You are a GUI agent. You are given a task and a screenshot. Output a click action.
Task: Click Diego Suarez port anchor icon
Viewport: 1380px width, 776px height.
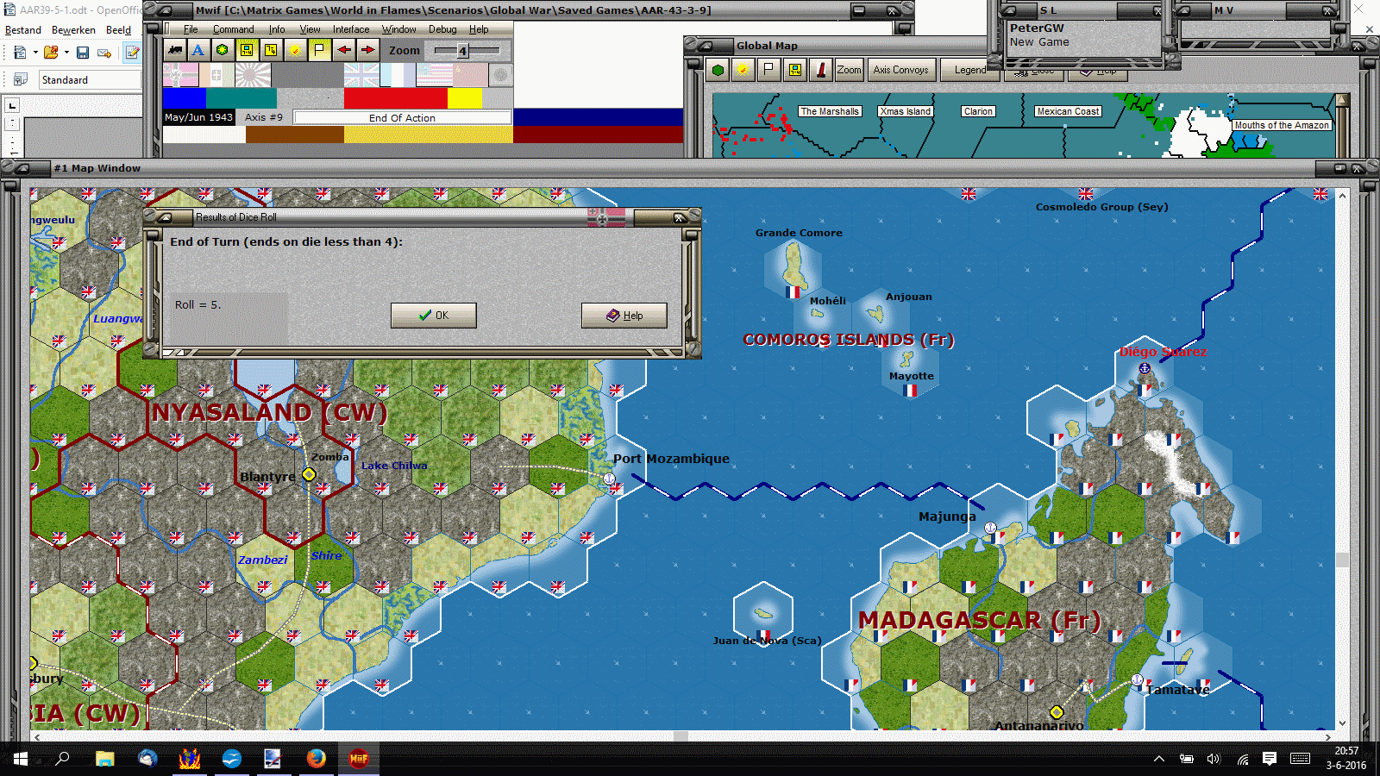(x=1145, y=368)
